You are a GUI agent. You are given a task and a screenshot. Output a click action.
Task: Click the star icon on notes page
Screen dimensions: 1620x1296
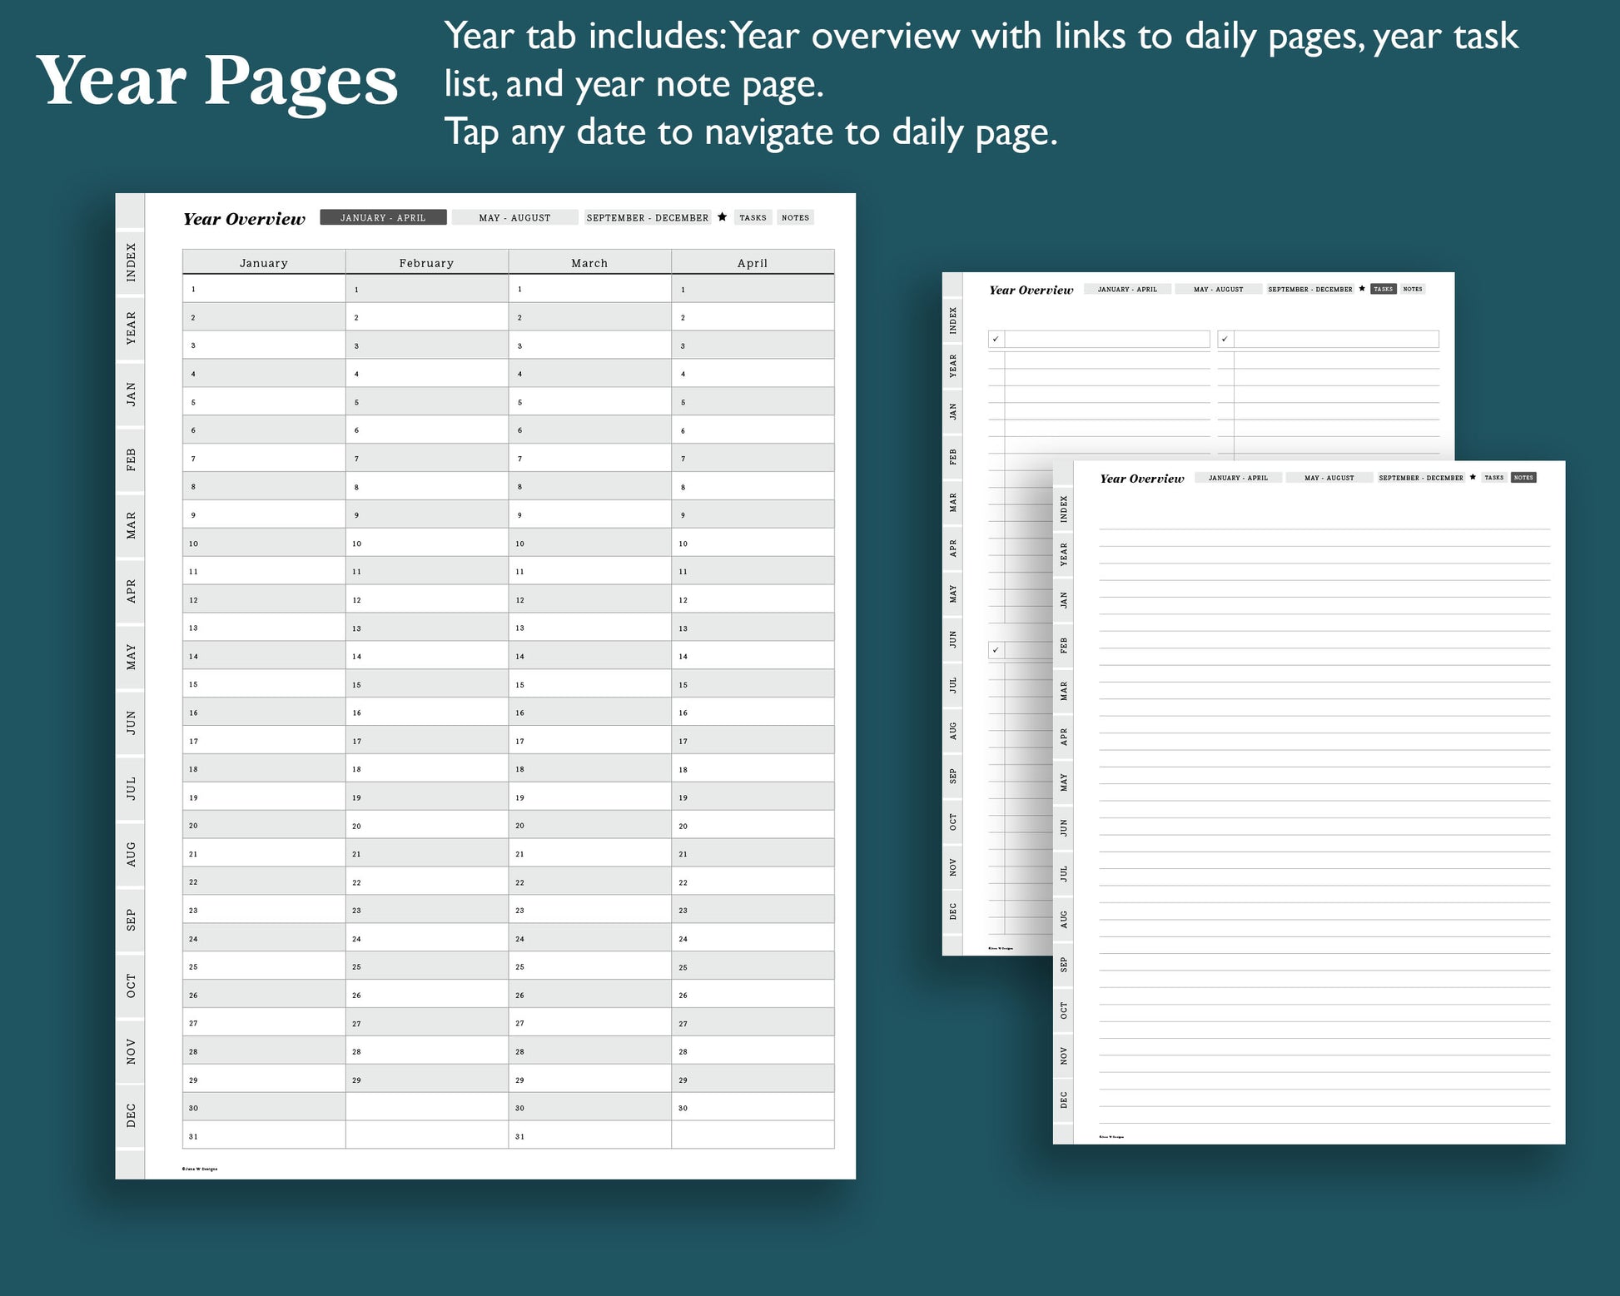pyautogui.click(x=1473, y=477)
